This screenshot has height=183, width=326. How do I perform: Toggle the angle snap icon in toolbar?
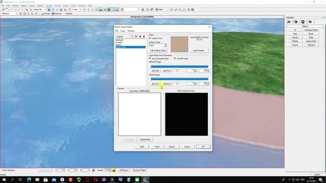click(117, 10)
